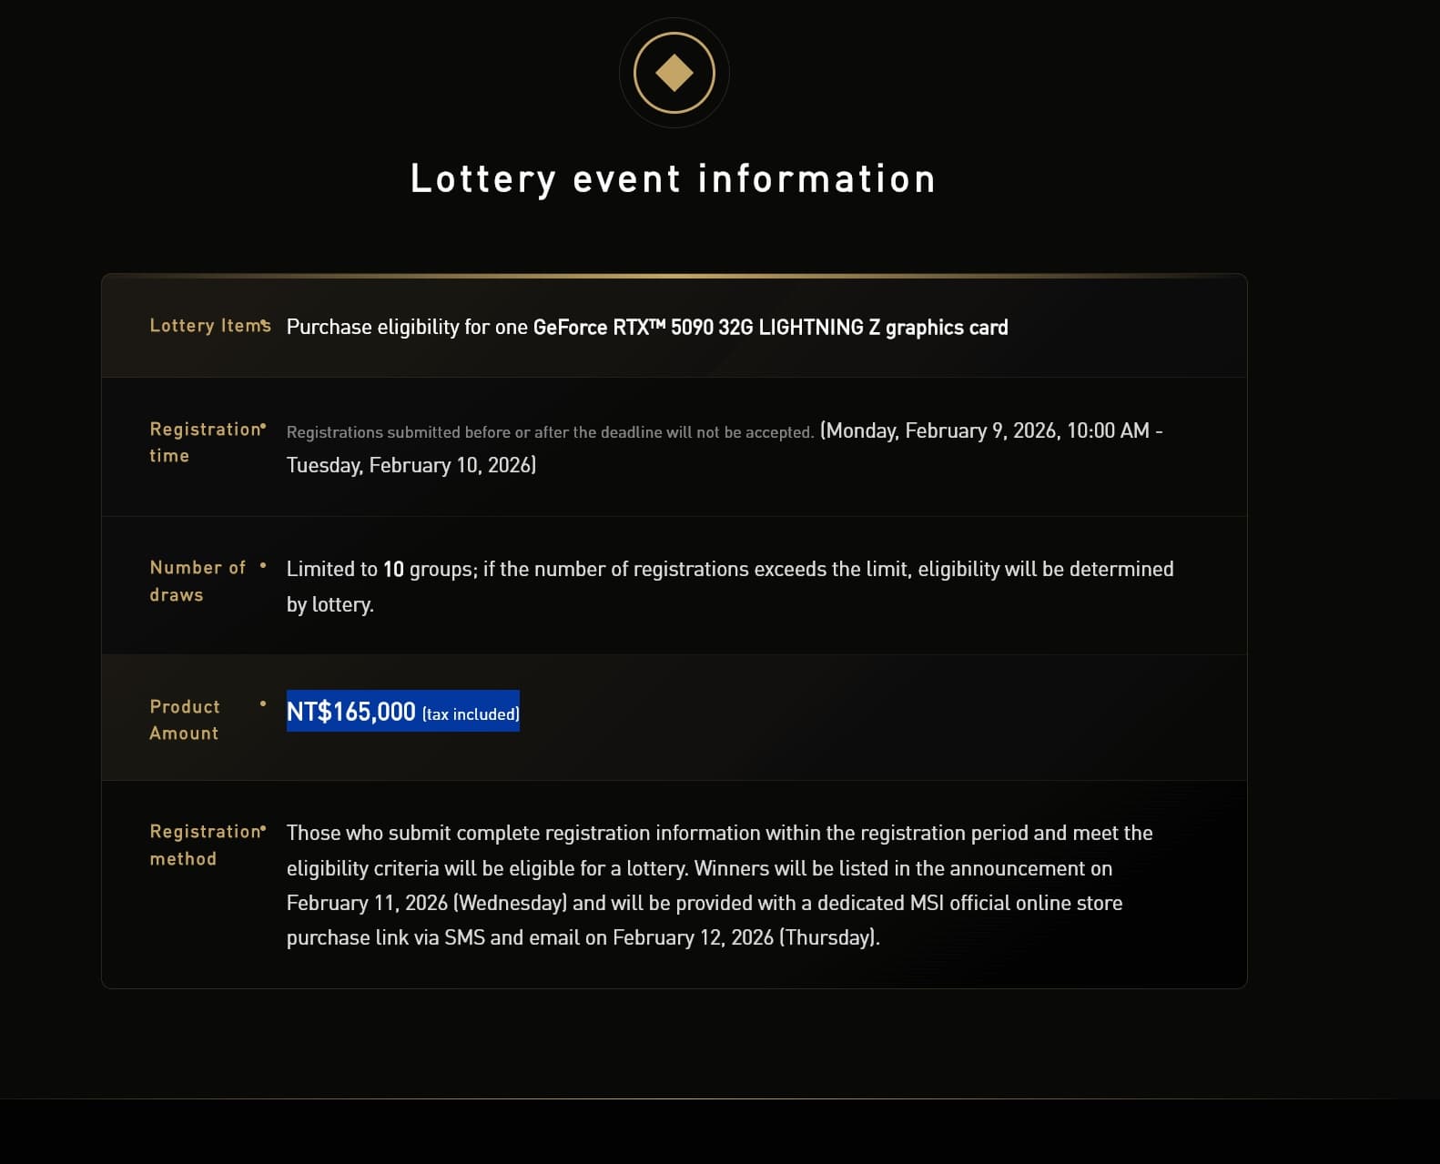Click the bullet dot beside "Product Amount"

click(x=263, y=703)
